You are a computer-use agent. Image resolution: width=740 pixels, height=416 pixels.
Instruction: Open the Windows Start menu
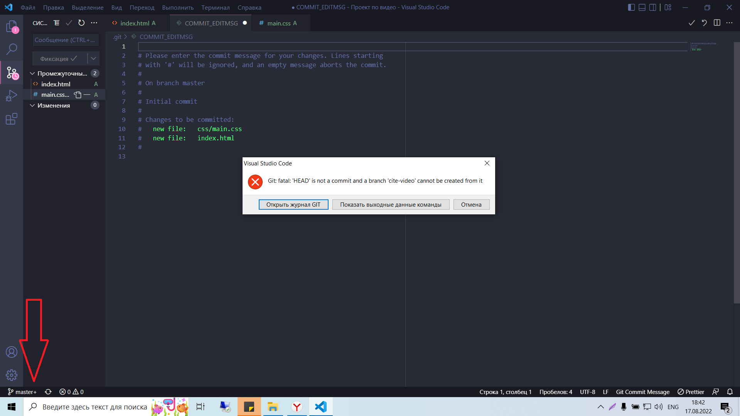[x=12, y=407]
